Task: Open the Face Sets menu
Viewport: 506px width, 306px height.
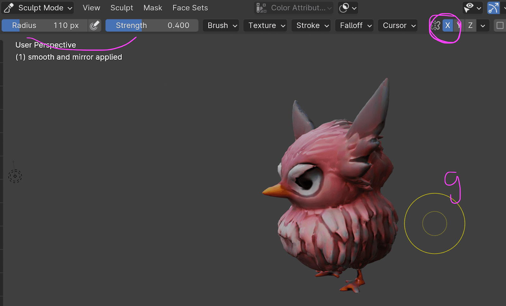Action: (x=190, y=8)
